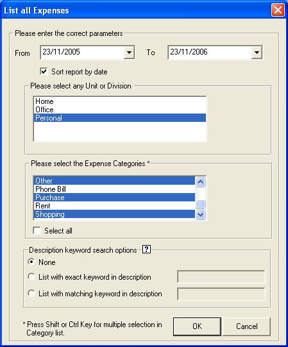The height and width of the screenshot is (347, 288).
Task: Select Purchase expense category
Action: [x=114, y=198]
